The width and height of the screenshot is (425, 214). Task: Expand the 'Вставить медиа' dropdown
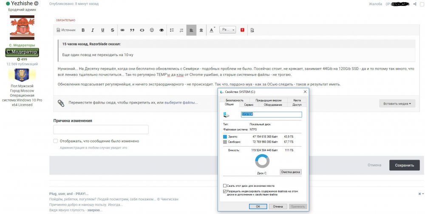(x=398, y=104)
